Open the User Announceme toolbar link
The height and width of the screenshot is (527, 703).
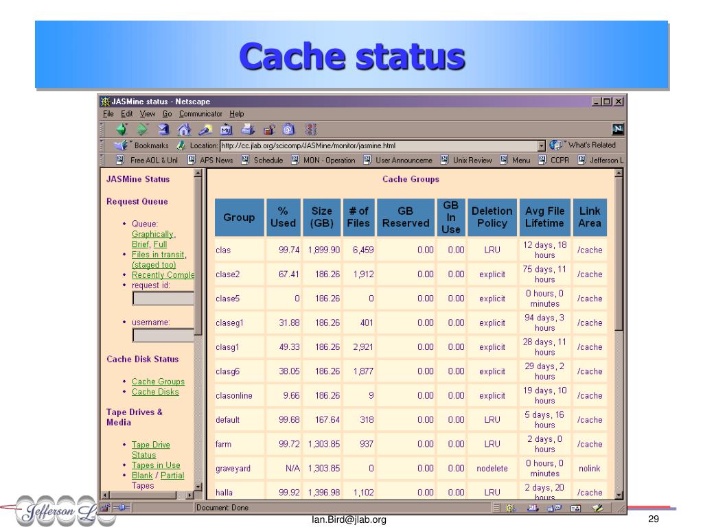coord(404,160)
